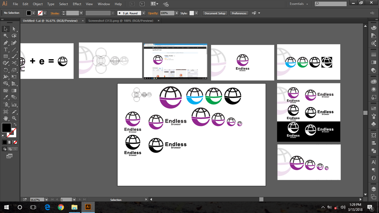Image resolution: width=379 pixels, height=213 pixels.
Task: Swap fill and stroke colors arrow
Action: (15, 124)
